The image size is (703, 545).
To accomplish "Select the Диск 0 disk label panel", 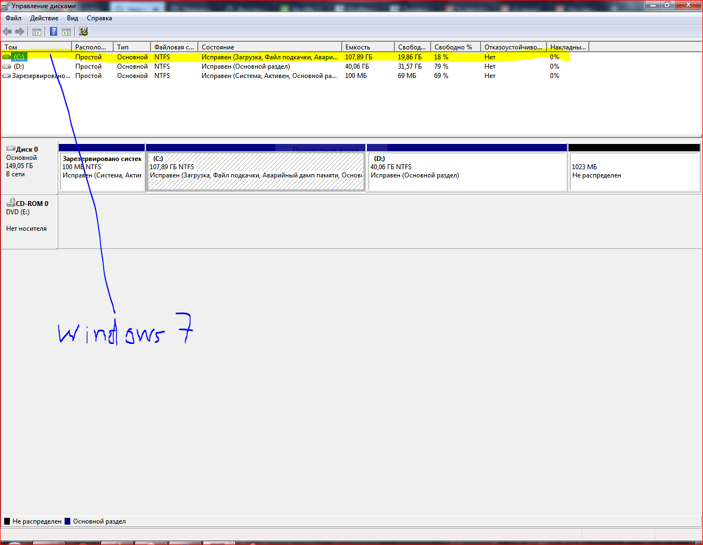I will pyautogui.click(x=29, y=167).
